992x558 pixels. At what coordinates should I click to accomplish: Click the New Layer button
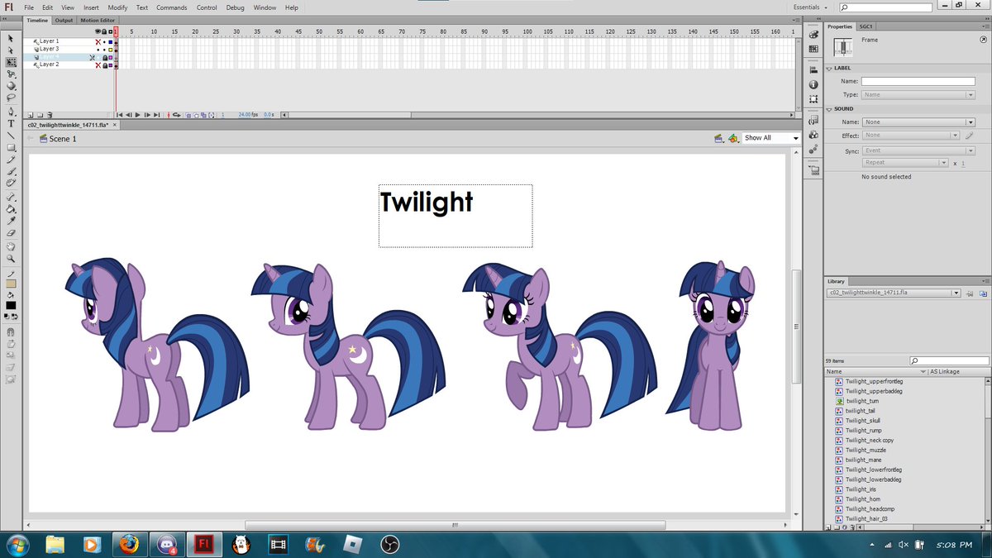click(x=30, y=116)
